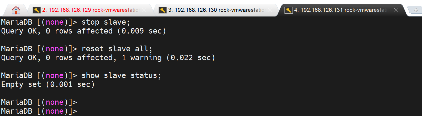Click the "show slave status;" command text
The width and height of the screenshot is (422, 116).
(x=121, y=76)
